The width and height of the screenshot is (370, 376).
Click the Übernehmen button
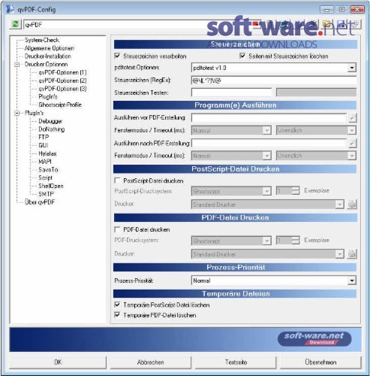(320, 362)
